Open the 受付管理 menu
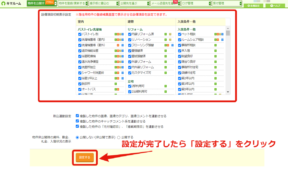 [x=227, y=4]
